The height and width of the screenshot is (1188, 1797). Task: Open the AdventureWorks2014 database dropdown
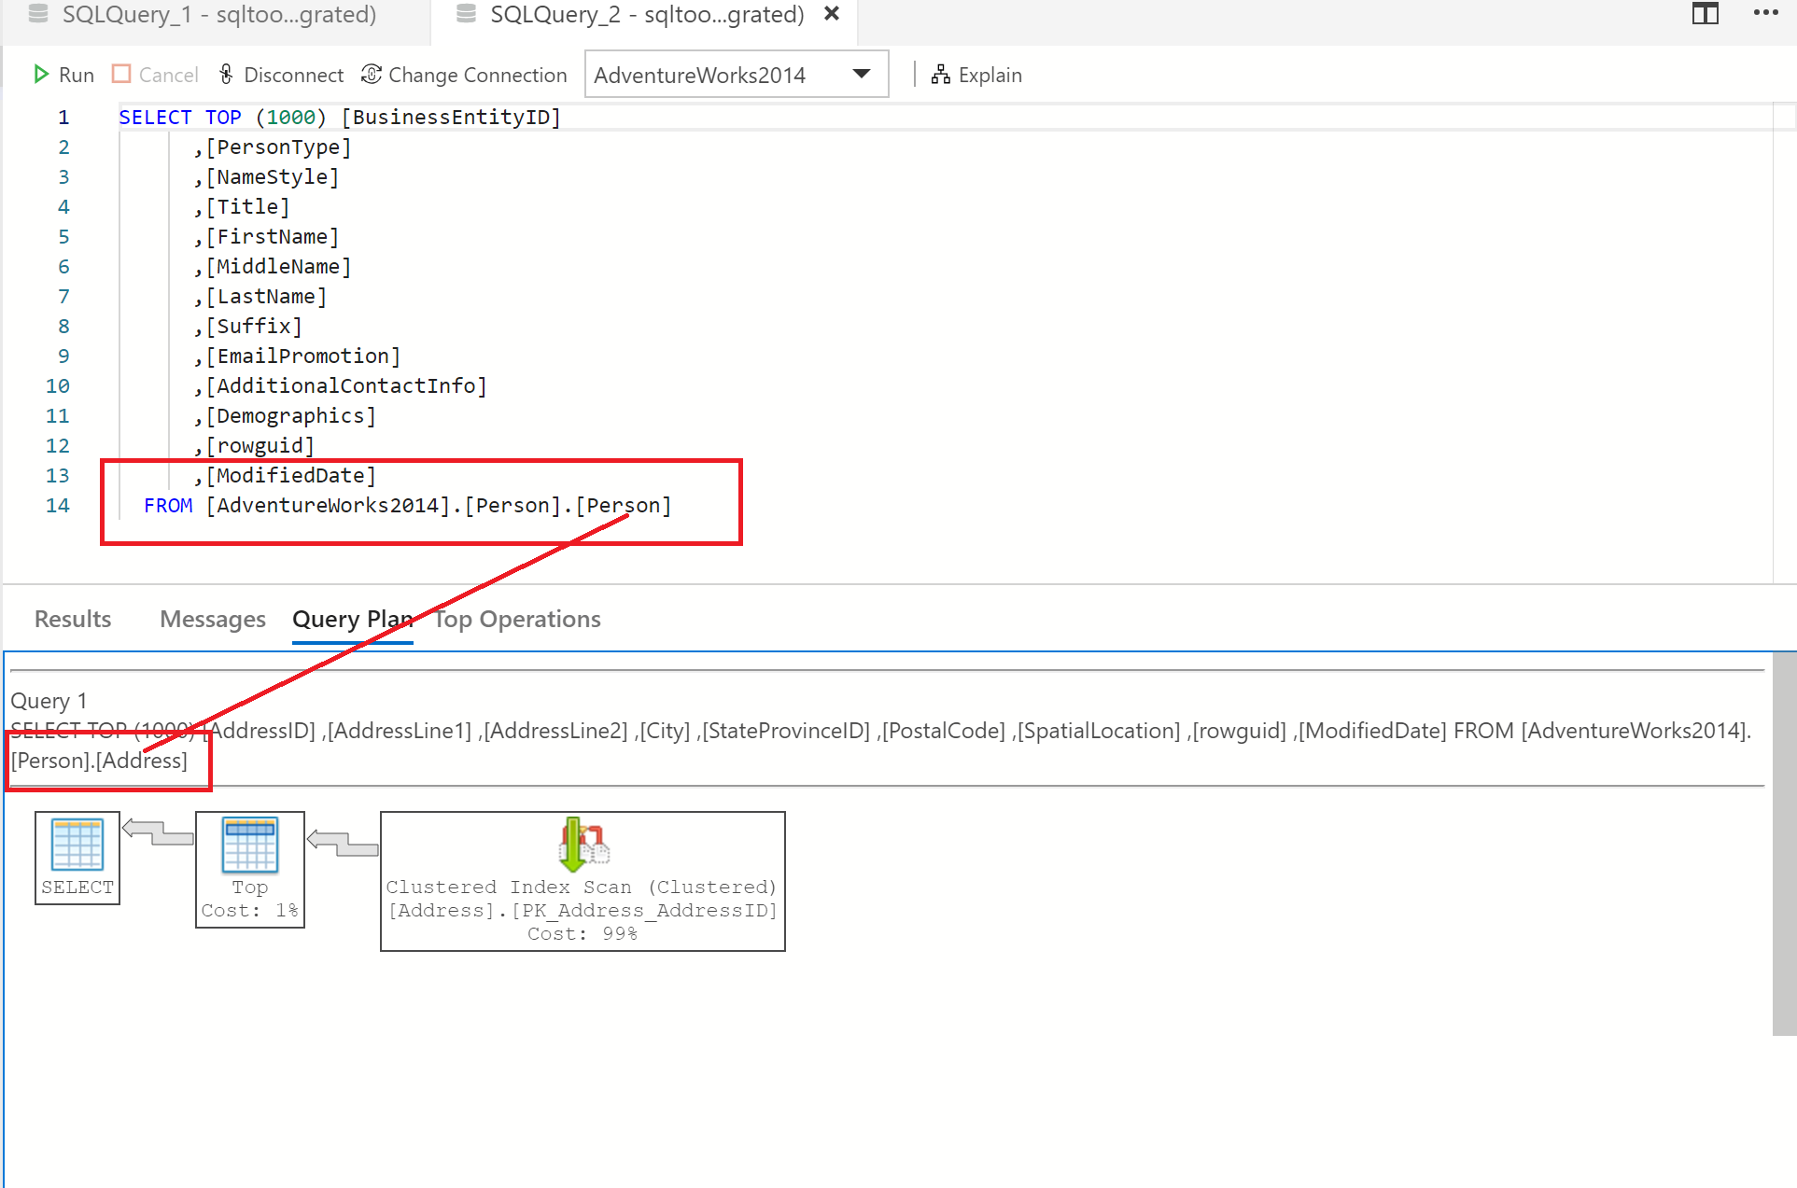(736, 75)
